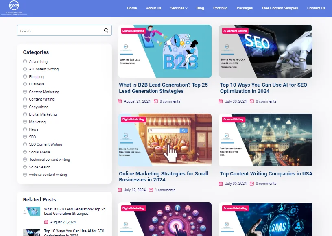
Task: Open Top 10 Ways AI for SEO post title
Action: pos(263,88)
